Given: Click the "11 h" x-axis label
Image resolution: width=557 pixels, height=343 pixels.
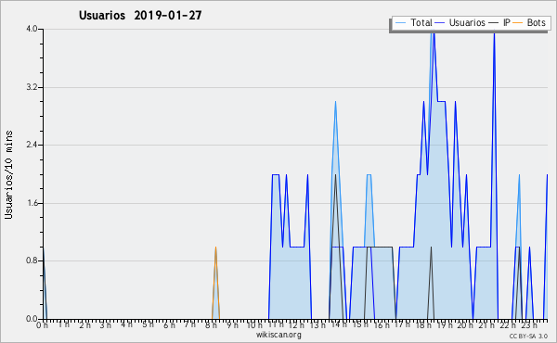Looking at the screenshot, I should [276, 324].
